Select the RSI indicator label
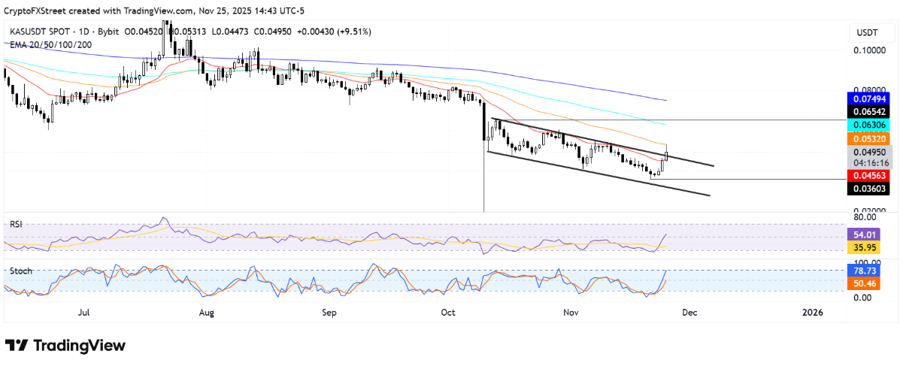Screen dimensions: 903x366 17,224
